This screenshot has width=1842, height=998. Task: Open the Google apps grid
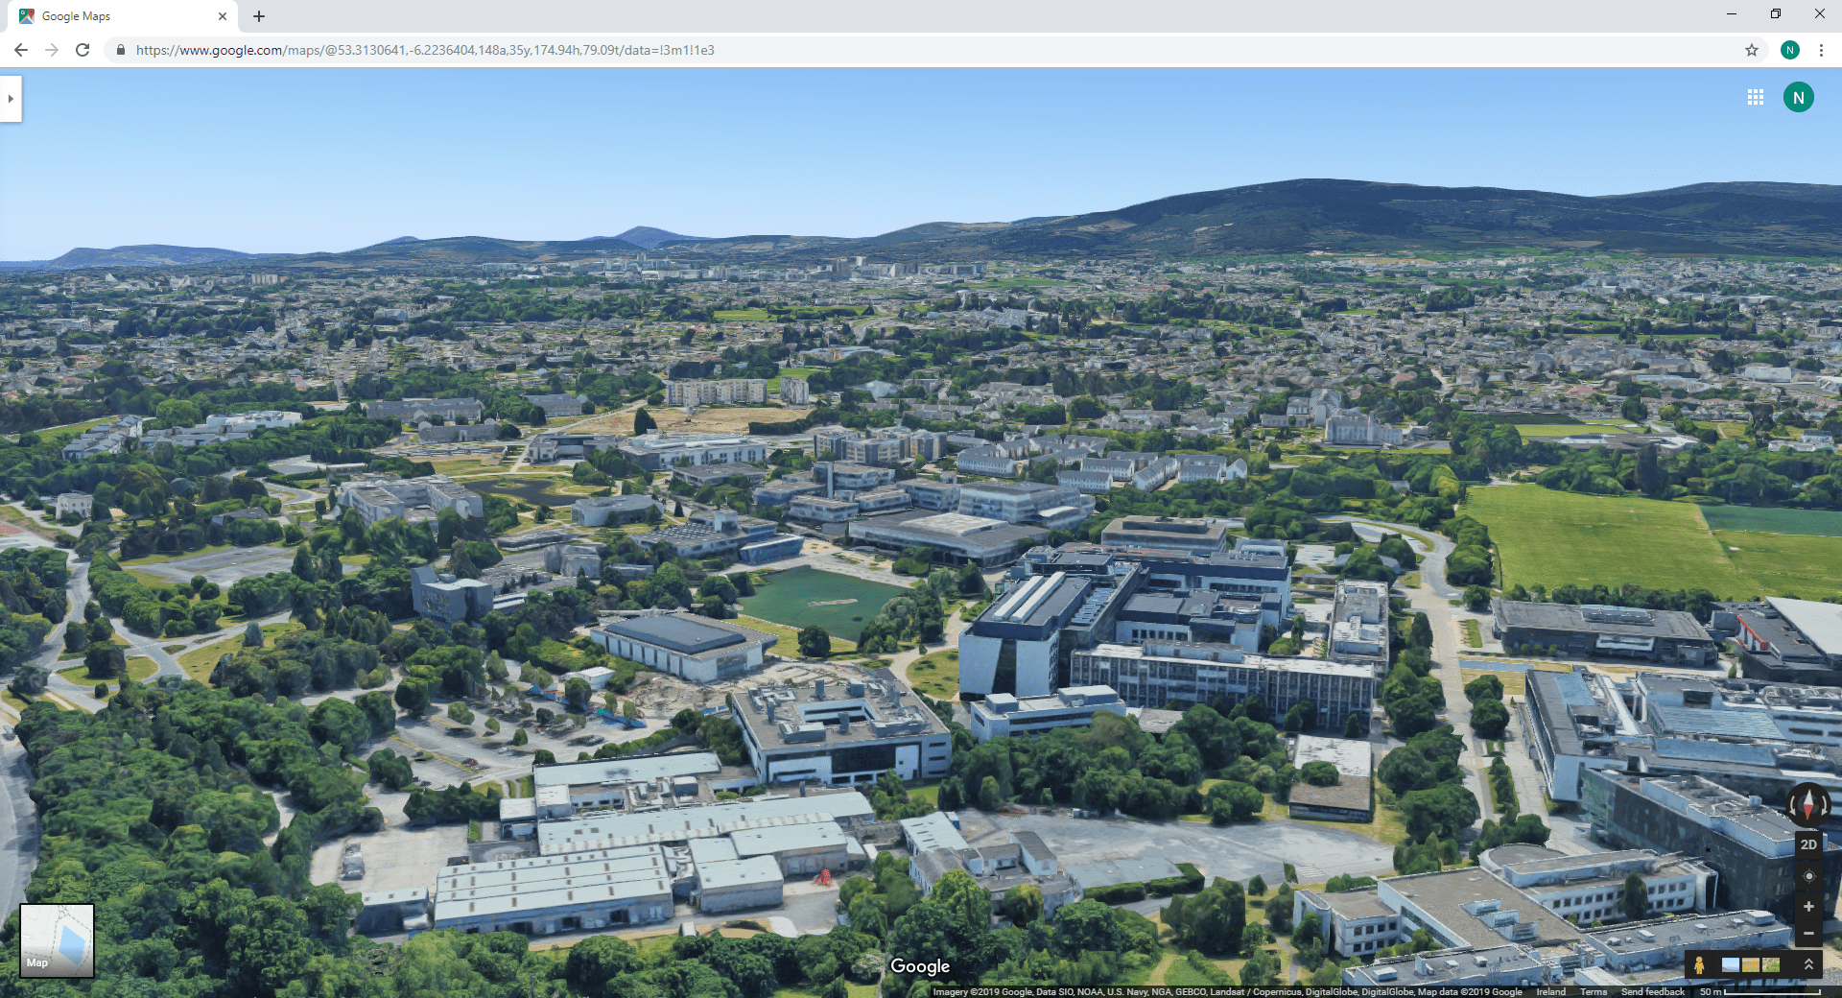point(1756,97)
